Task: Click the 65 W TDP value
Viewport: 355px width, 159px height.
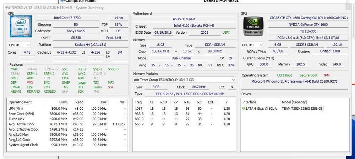Action: coord(119,24)
